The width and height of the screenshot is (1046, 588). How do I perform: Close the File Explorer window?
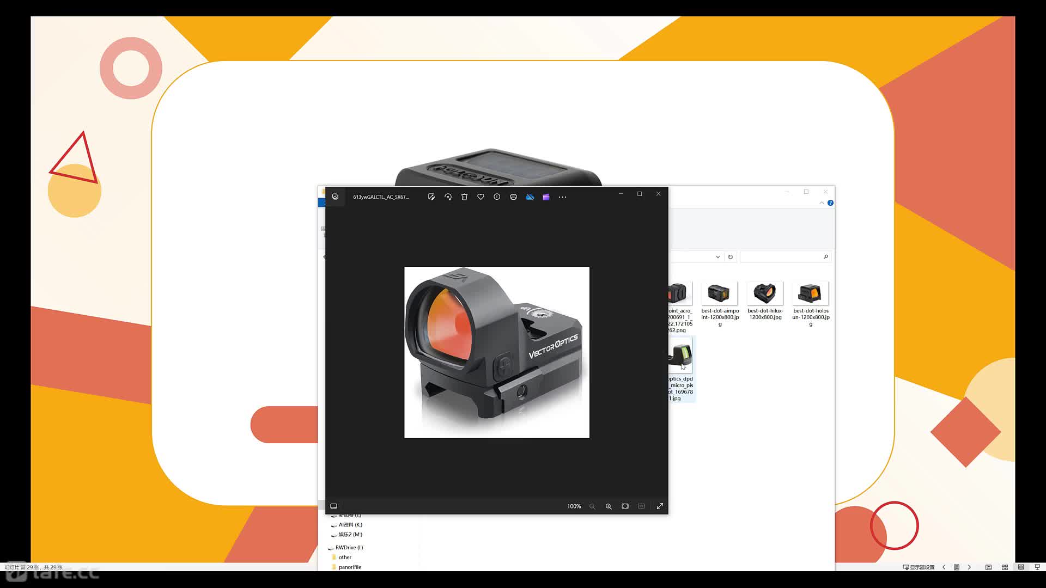click(825, 192)
